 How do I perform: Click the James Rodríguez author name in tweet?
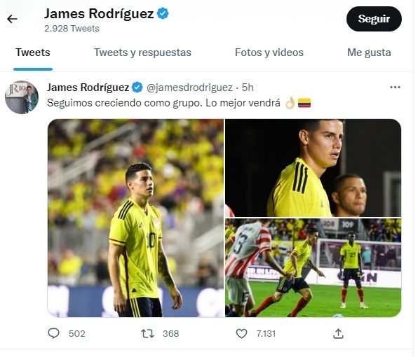pyautogui.click(x=88, y=87)
